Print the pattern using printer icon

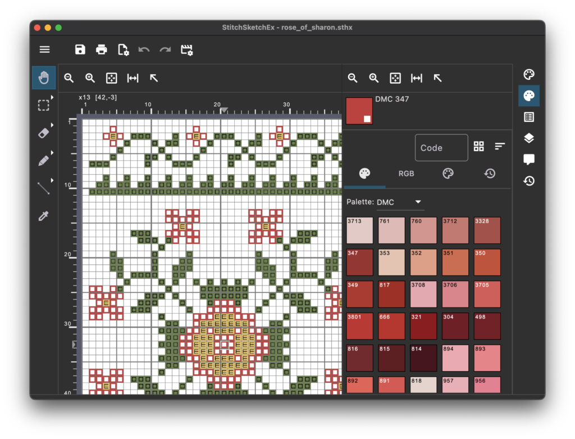click(x=102, y=49)
